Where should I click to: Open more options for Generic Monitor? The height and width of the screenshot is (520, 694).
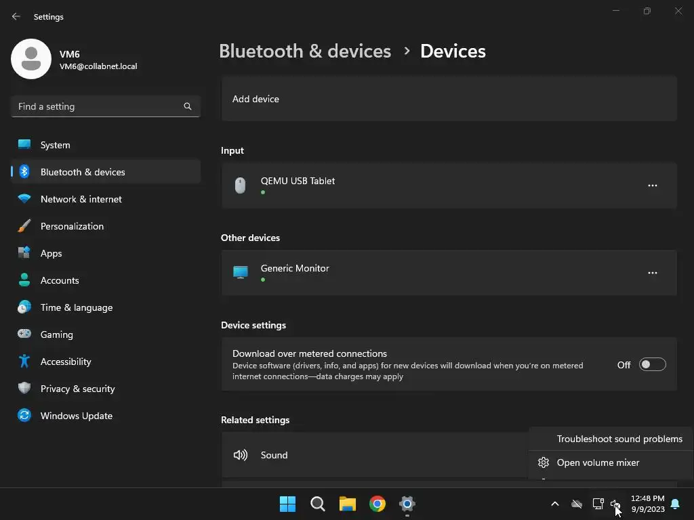(652, 273)
